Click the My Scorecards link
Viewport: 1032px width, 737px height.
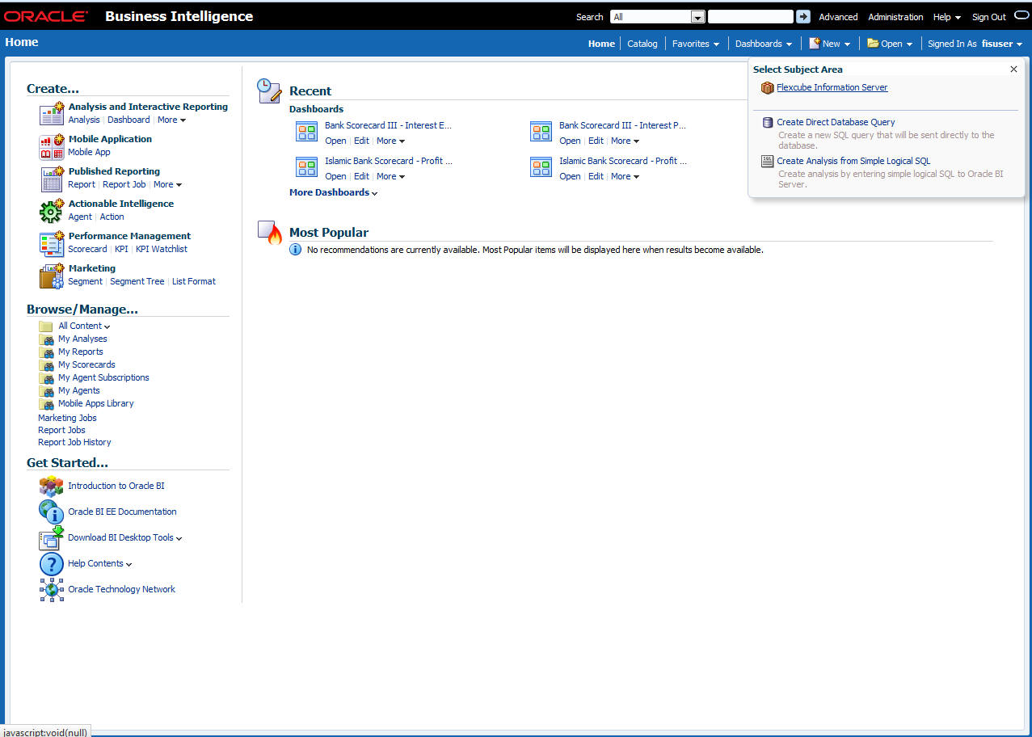(x=86, y=364)
